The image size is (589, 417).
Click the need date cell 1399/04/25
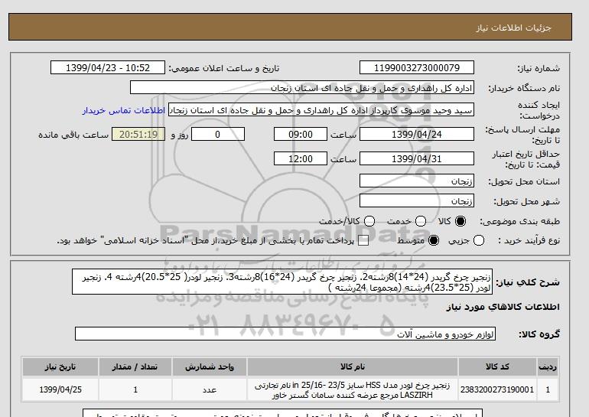[60, 389]
